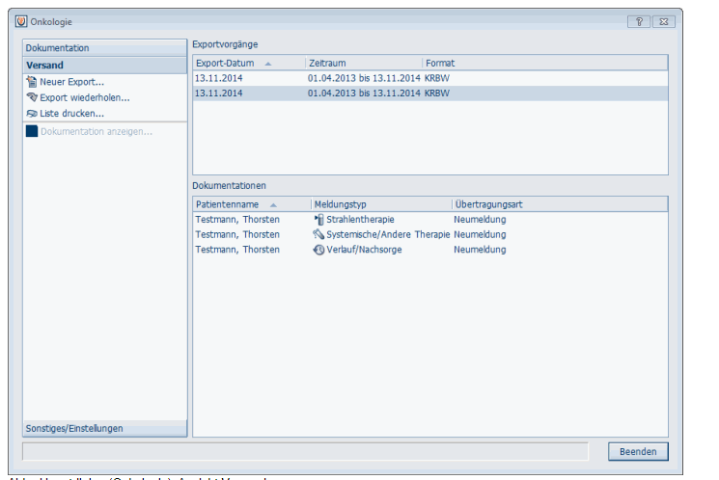719x480 pixels.
Task: Click KRBW format in the highlighted row
Action: pyautogui.click(x=437, y=93)
